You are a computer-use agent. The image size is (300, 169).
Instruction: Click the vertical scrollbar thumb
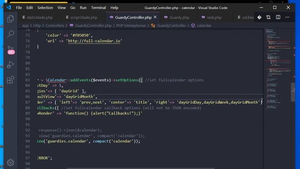pyautogui.click(x=293, y=92)
